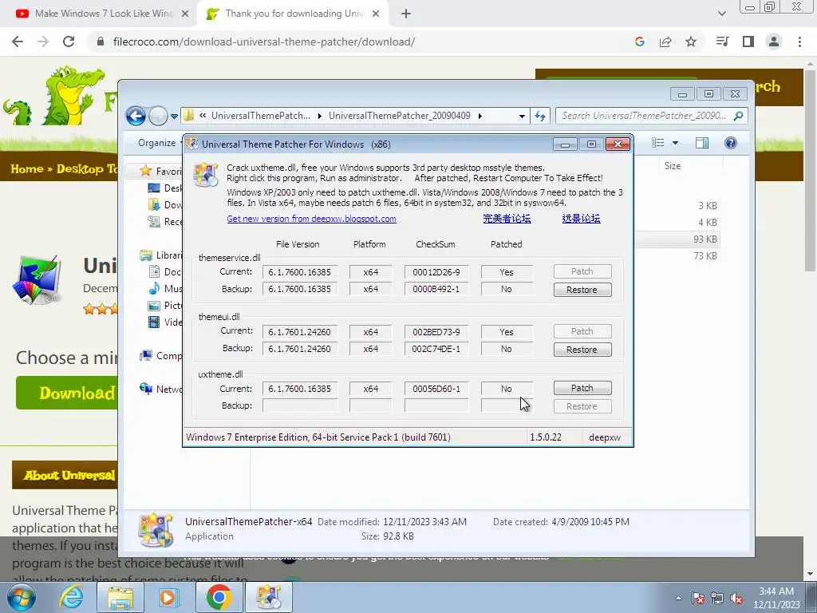
Task: Open Explorer help question-mark icon
Action: pyautogui.click(x=731, y=143)
